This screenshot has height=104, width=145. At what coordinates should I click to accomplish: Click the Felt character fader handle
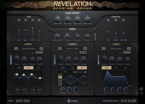pos(108,32)
